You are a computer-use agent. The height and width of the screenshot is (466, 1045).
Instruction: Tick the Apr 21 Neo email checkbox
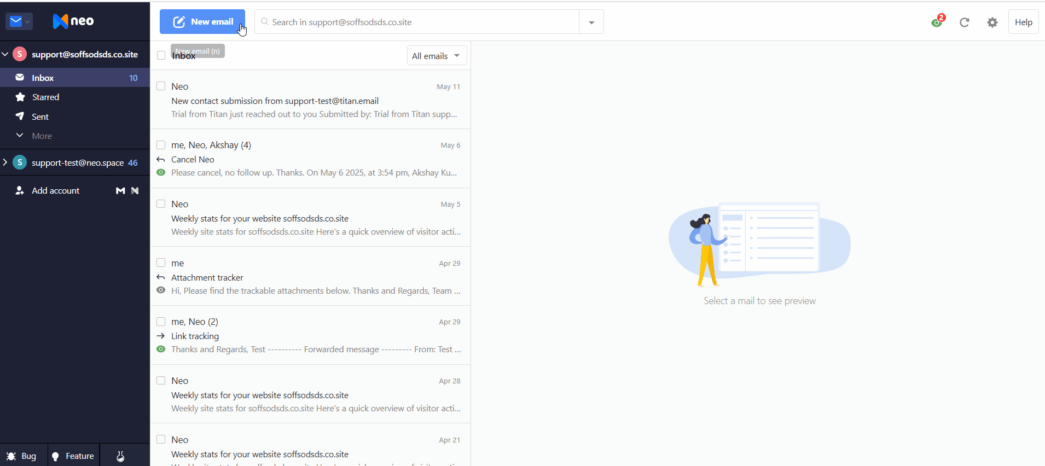pos(161,439)
